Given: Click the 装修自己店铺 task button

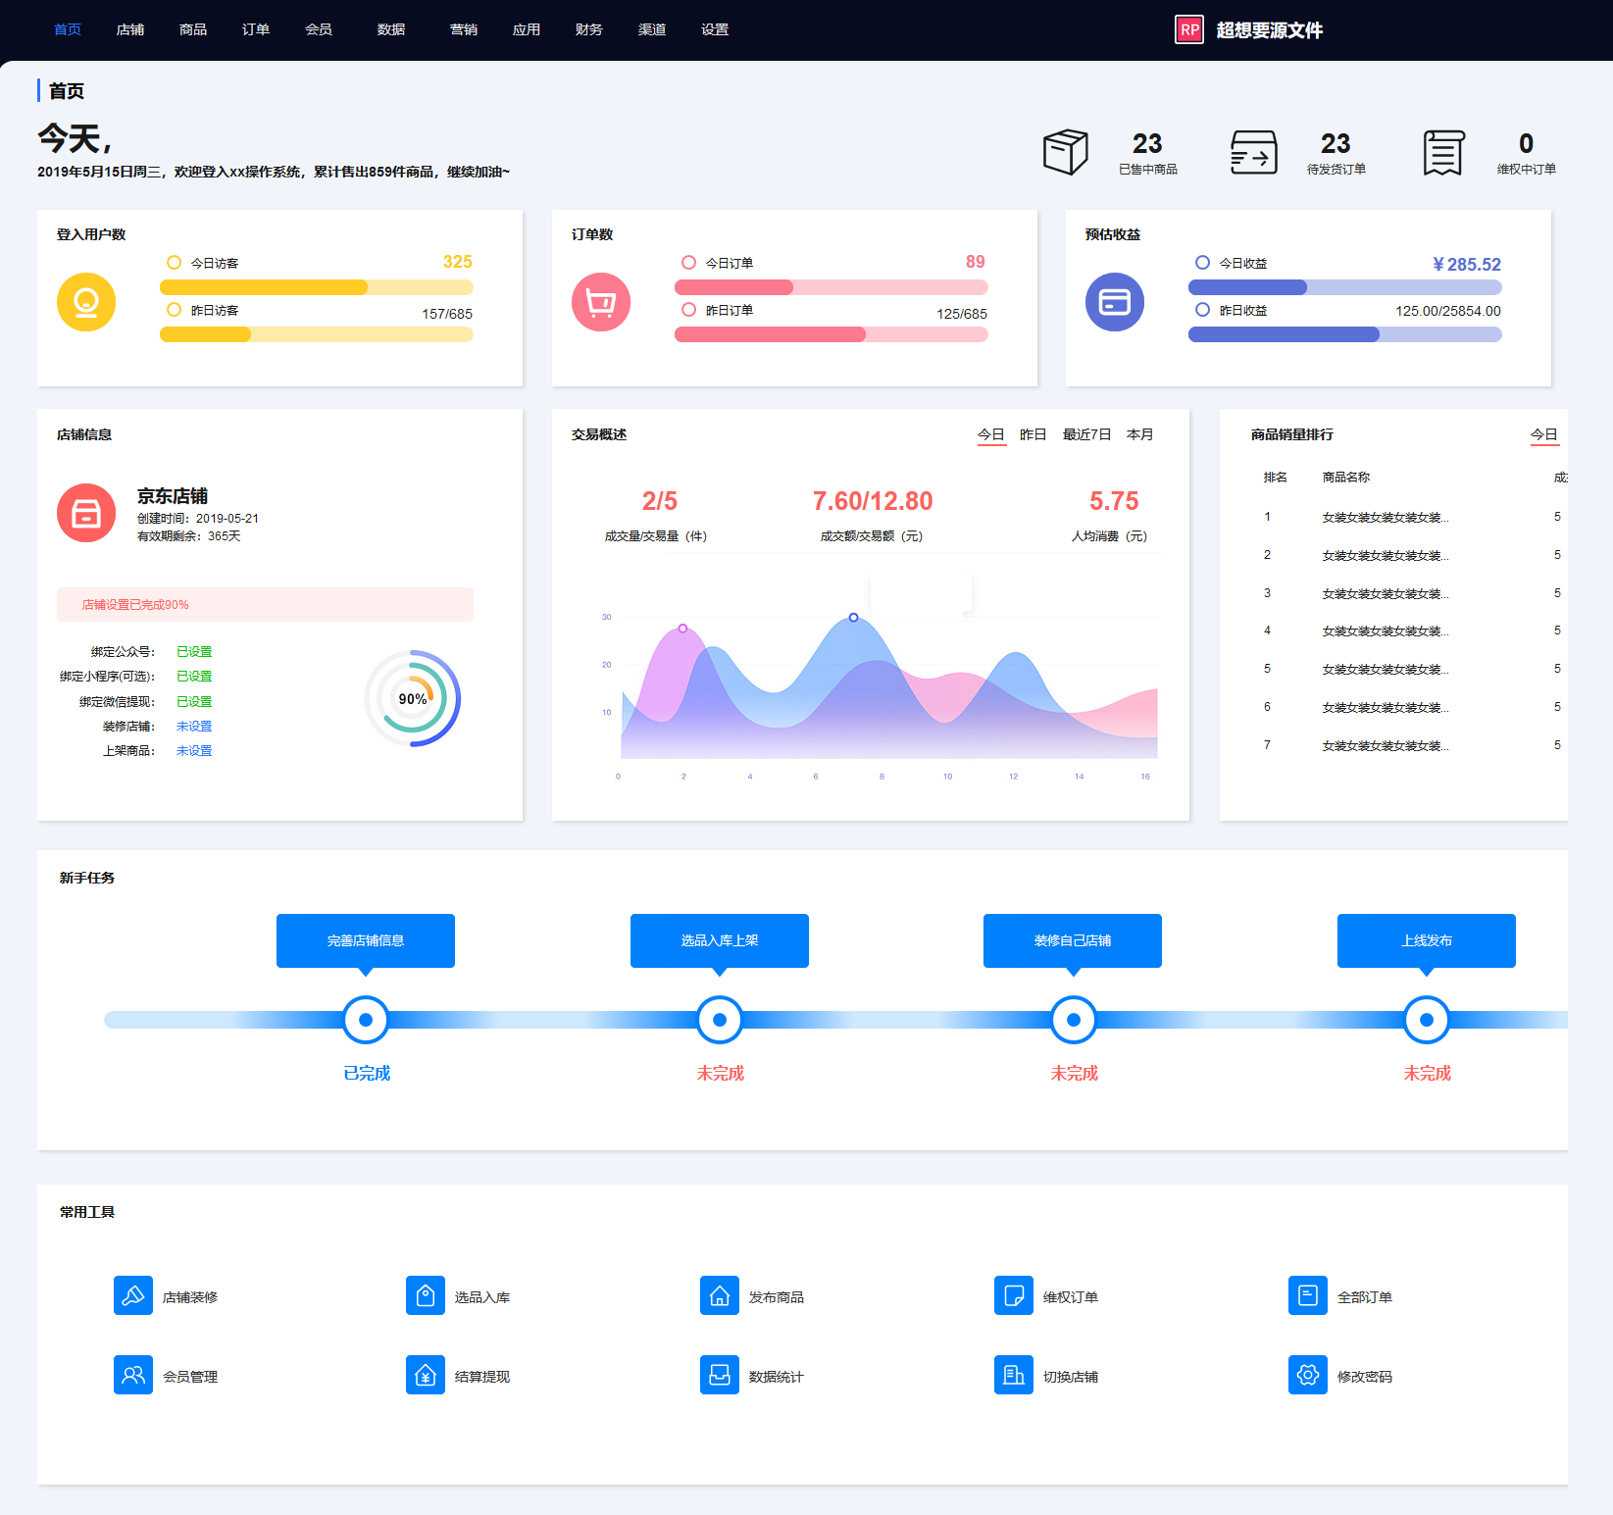Looking at the screenshot, I should [1073, 940].
